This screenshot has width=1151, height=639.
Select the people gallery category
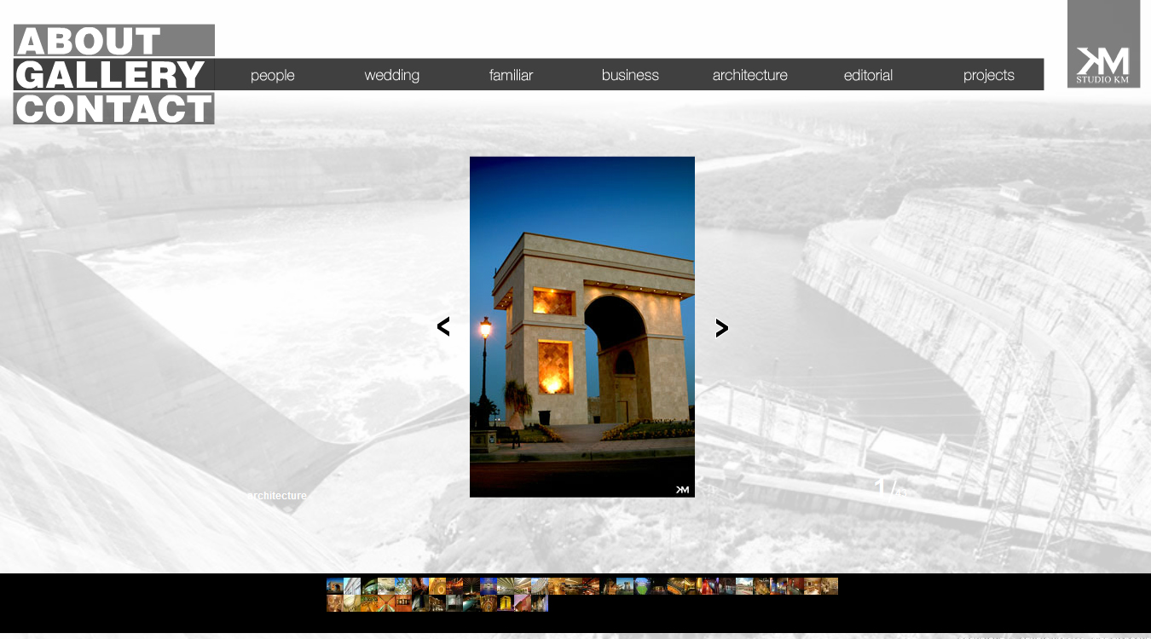tap(272, 75)
